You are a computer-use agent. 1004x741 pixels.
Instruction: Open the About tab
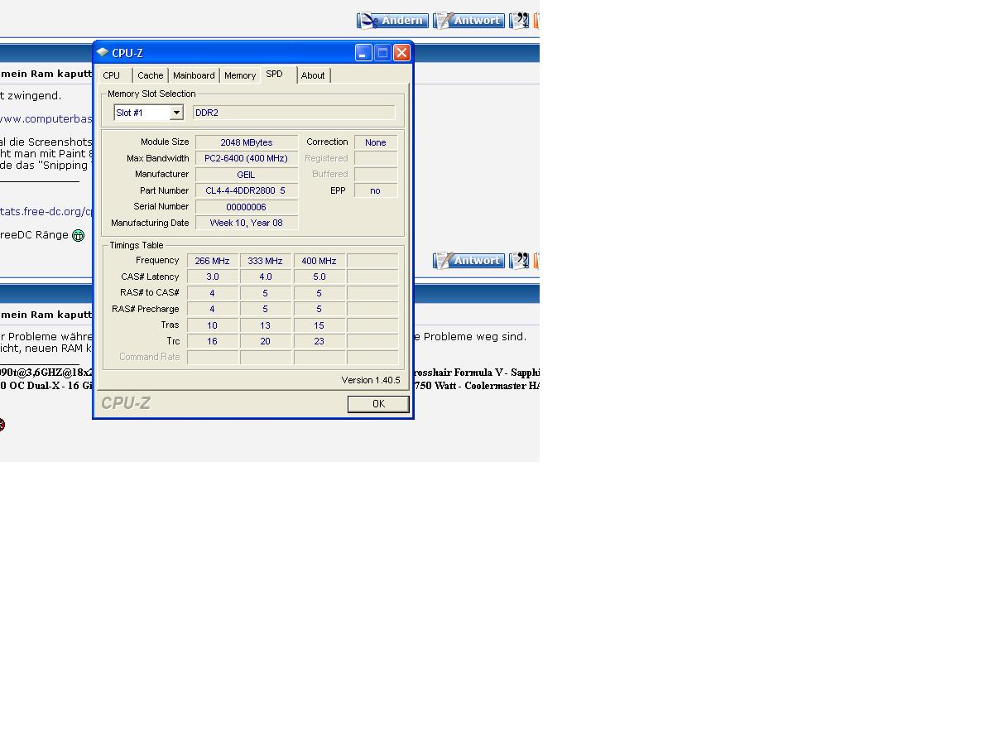pos(313,75)
